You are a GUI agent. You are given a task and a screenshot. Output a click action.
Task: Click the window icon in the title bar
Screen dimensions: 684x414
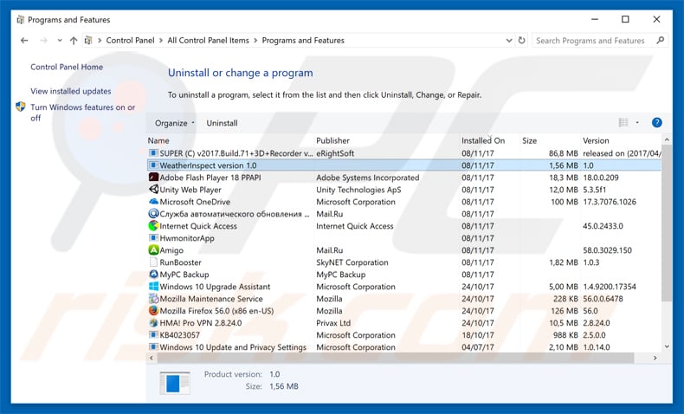(20, 20)
